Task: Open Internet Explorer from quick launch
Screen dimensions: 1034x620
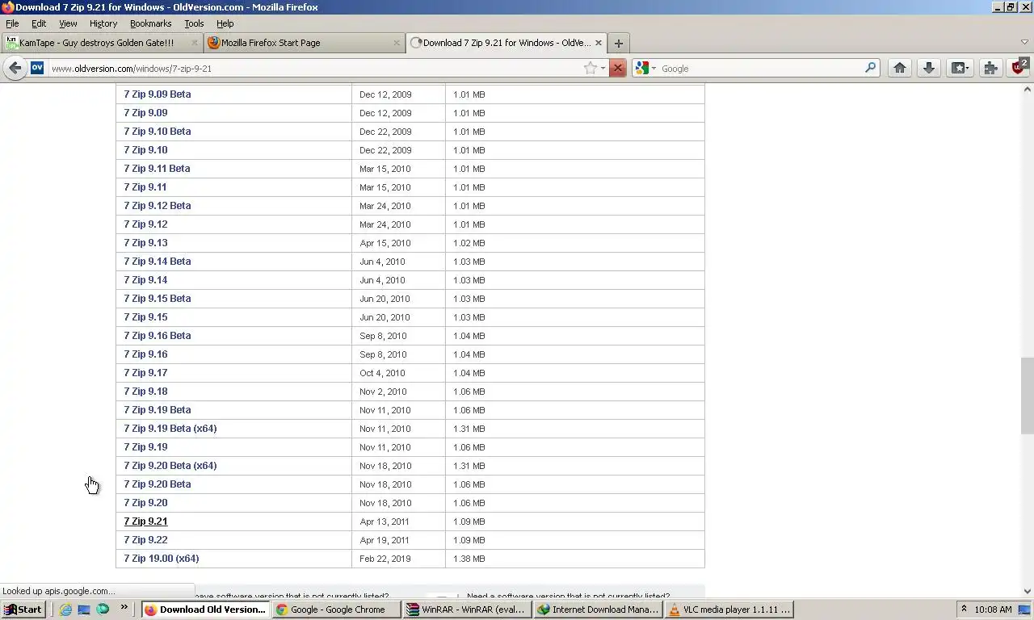Action: coord(65,610)
